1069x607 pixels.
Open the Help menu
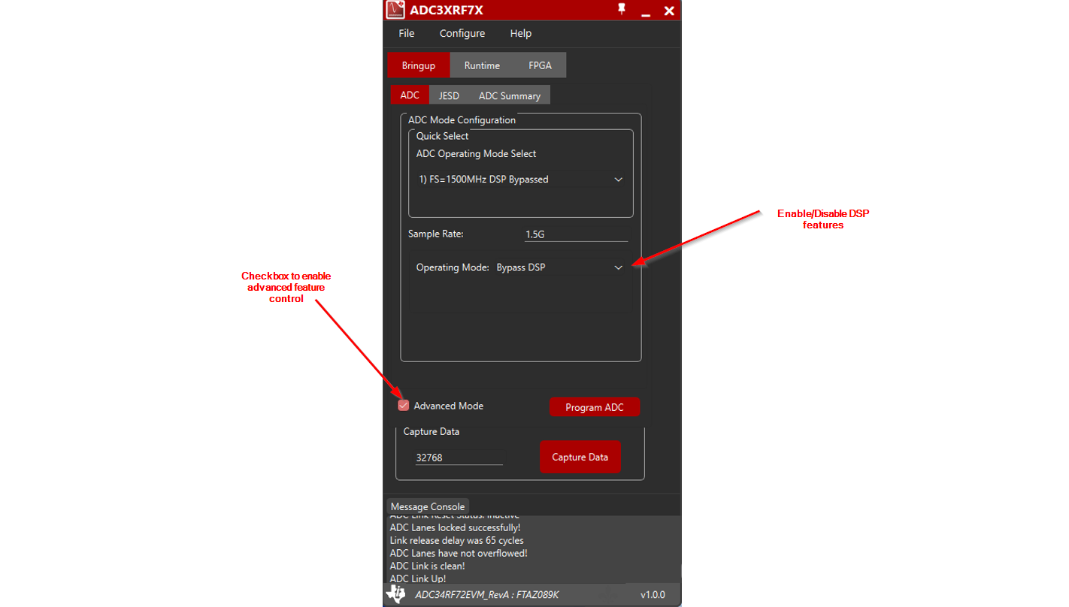pos(520,33)
